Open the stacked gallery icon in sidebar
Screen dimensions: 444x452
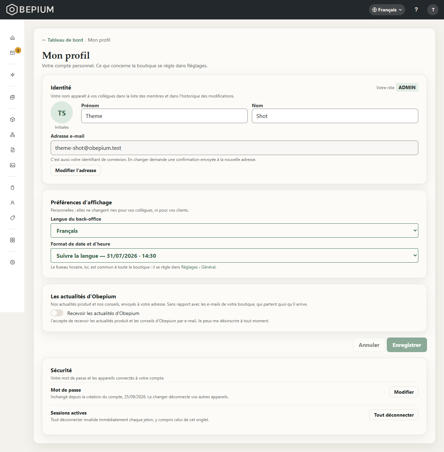(12, 97)
